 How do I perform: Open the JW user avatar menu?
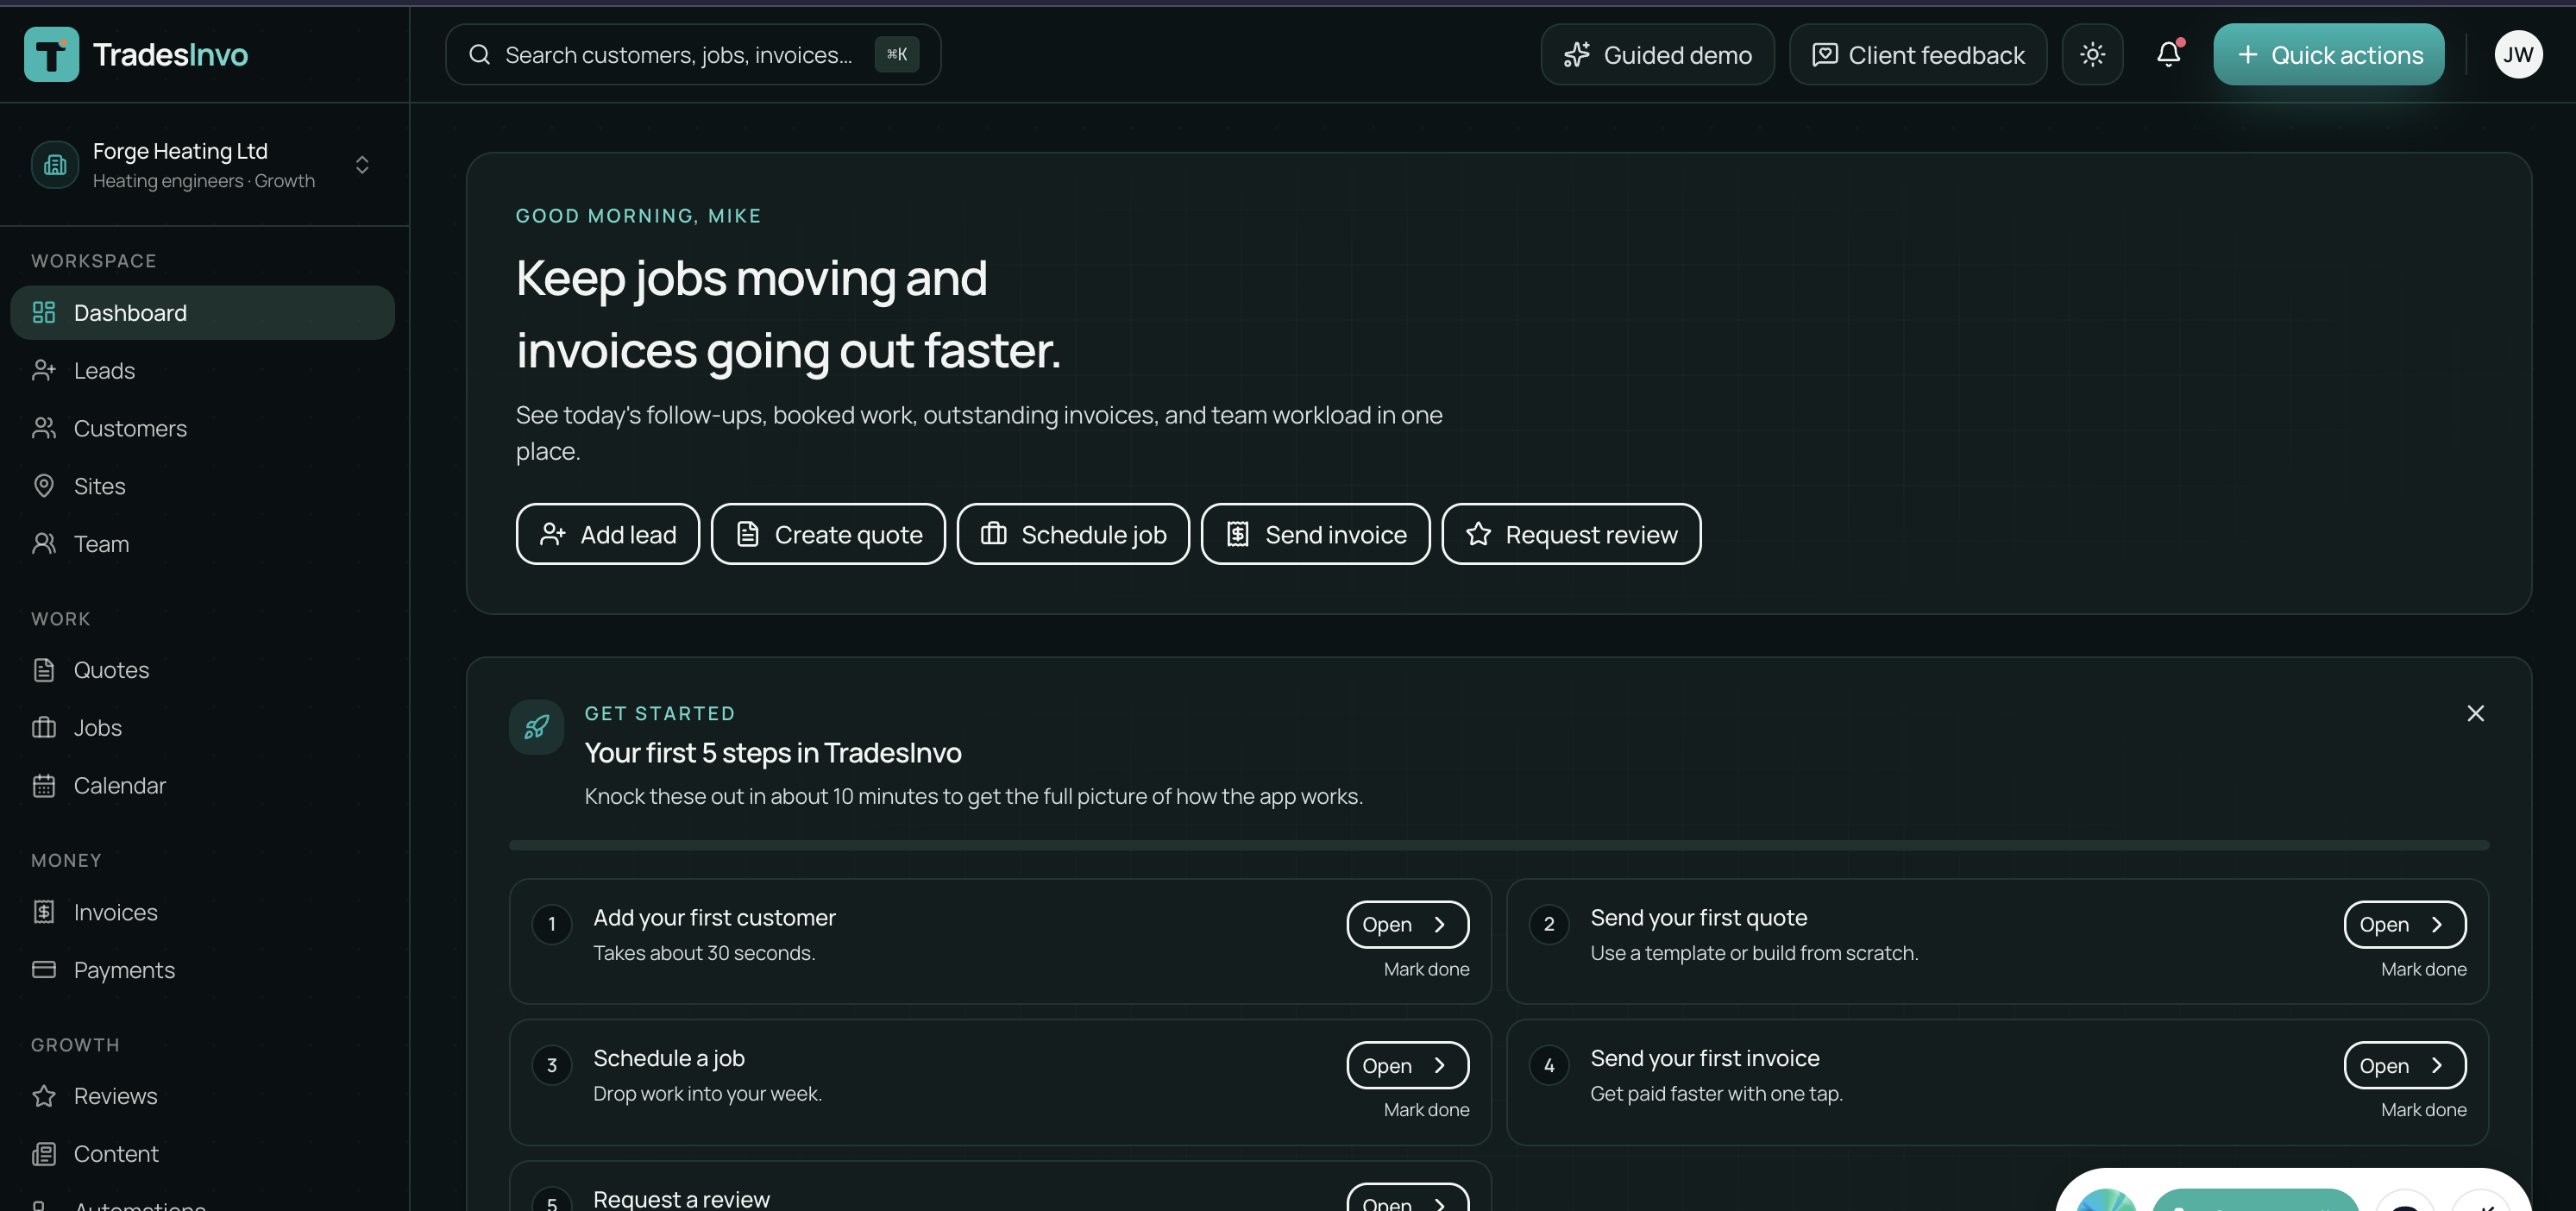point(2518,54)
